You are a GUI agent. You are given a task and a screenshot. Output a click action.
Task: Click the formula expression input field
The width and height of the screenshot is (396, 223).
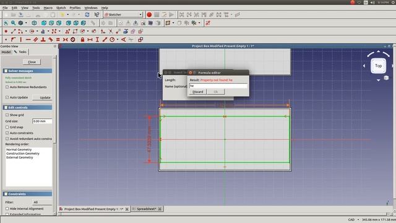(218, 86)
